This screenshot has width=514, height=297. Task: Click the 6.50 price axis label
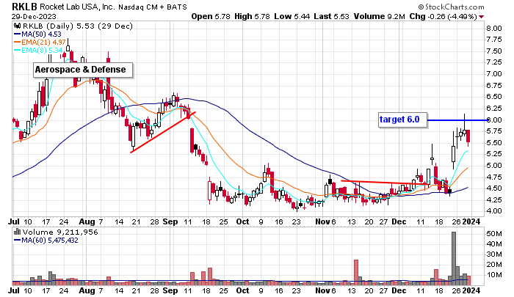[x=493, y=97]
